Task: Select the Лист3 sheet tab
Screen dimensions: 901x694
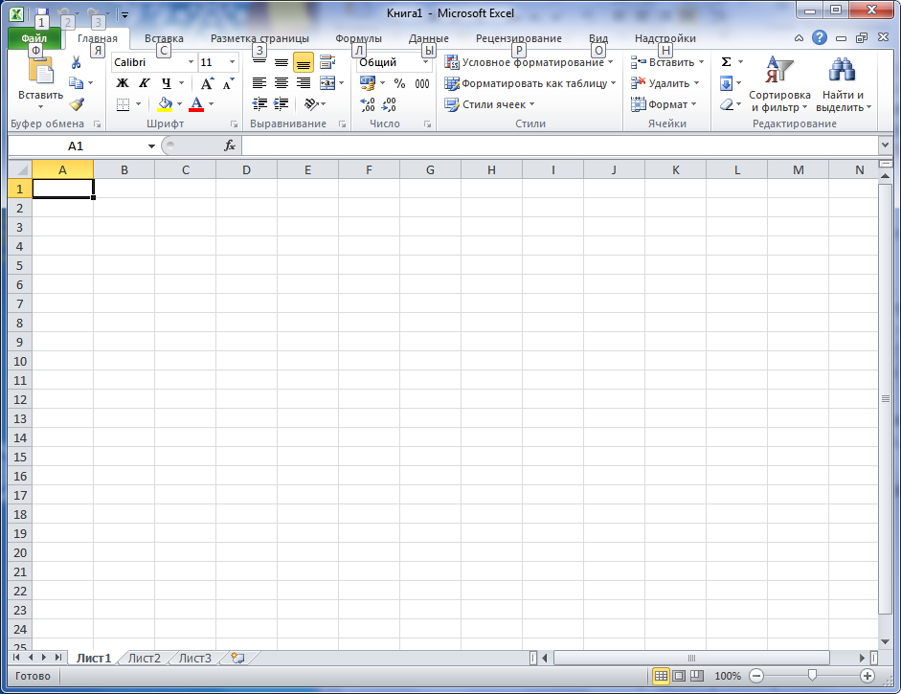Action: pos(194,658)
